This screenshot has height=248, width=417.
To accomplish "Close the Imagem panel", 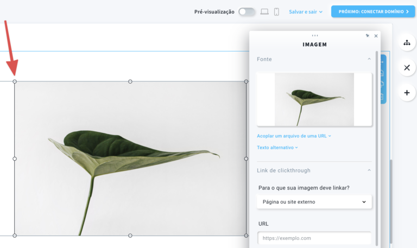I will [x=376, y=36].
